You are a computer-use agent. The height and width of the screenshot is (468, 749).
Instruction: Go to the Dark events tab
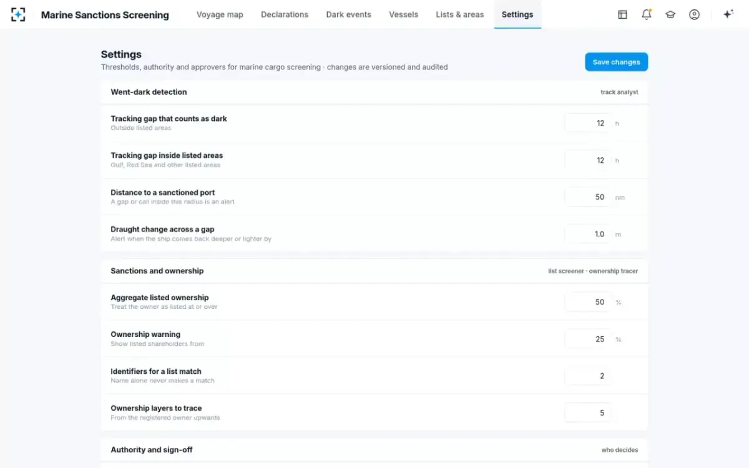(x=348, y=14)
